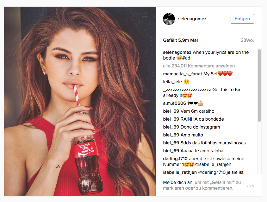Open the #ad hashtag in the caption
This screenshot has width=267, height=202.
pyautogui.click(x=186, y=58)
